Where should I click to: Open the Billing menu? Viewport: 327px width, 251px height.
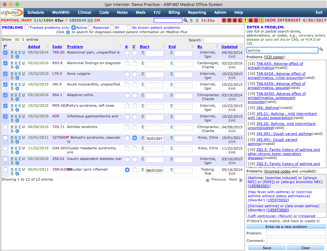click(174, 13)
